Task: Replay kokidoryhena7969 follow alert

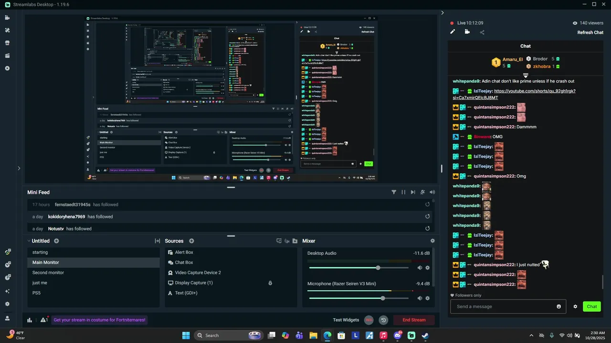Action: 428,216
